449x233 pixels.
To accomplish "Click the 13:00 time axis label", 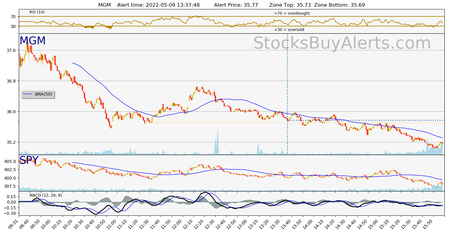I will click(x=243, y=224).
